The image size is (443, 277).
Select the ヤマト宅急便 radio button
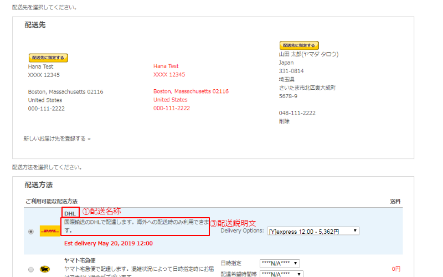click(31, 269)
